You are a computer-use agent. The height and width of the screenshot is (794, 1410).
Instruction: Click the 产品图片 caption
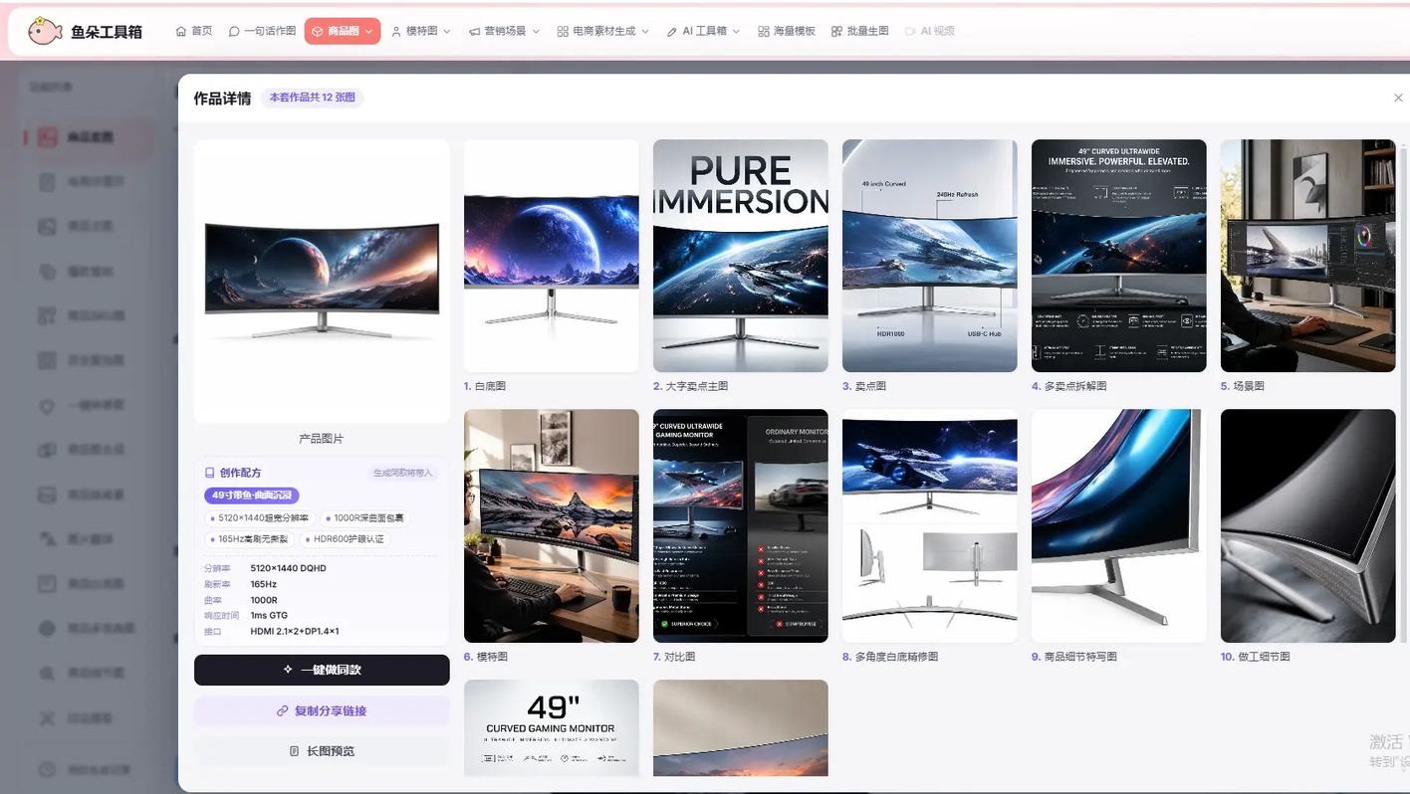tap(322, 439)
